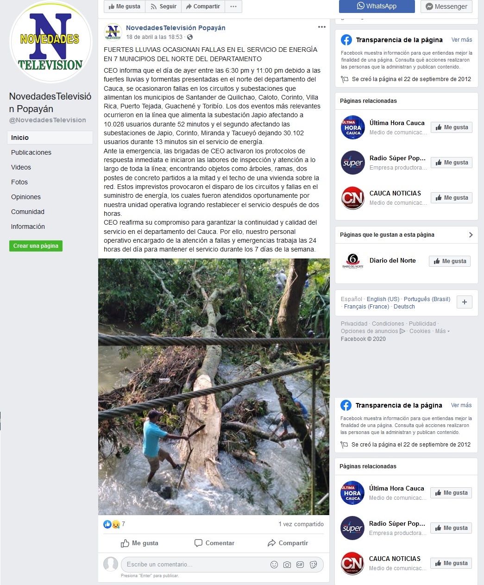Image resolution: width=484 pixels, height=585 pixels.
Task: Click the plus button to add languages
Action: click(465, 302)
